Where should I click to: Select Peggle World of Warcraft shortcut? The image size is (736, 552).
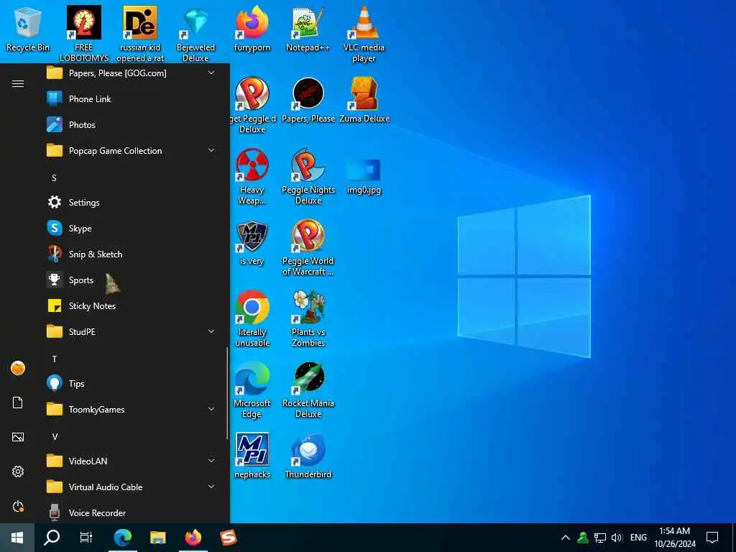(308, 248)
